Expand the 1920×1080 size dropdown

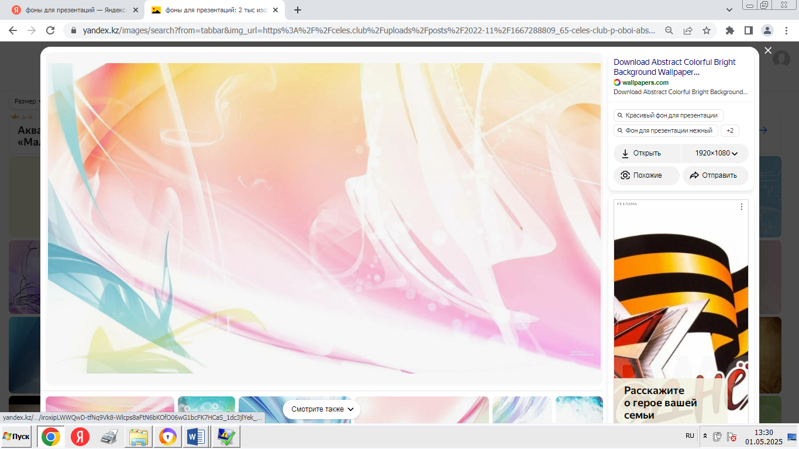pos(715,153)
